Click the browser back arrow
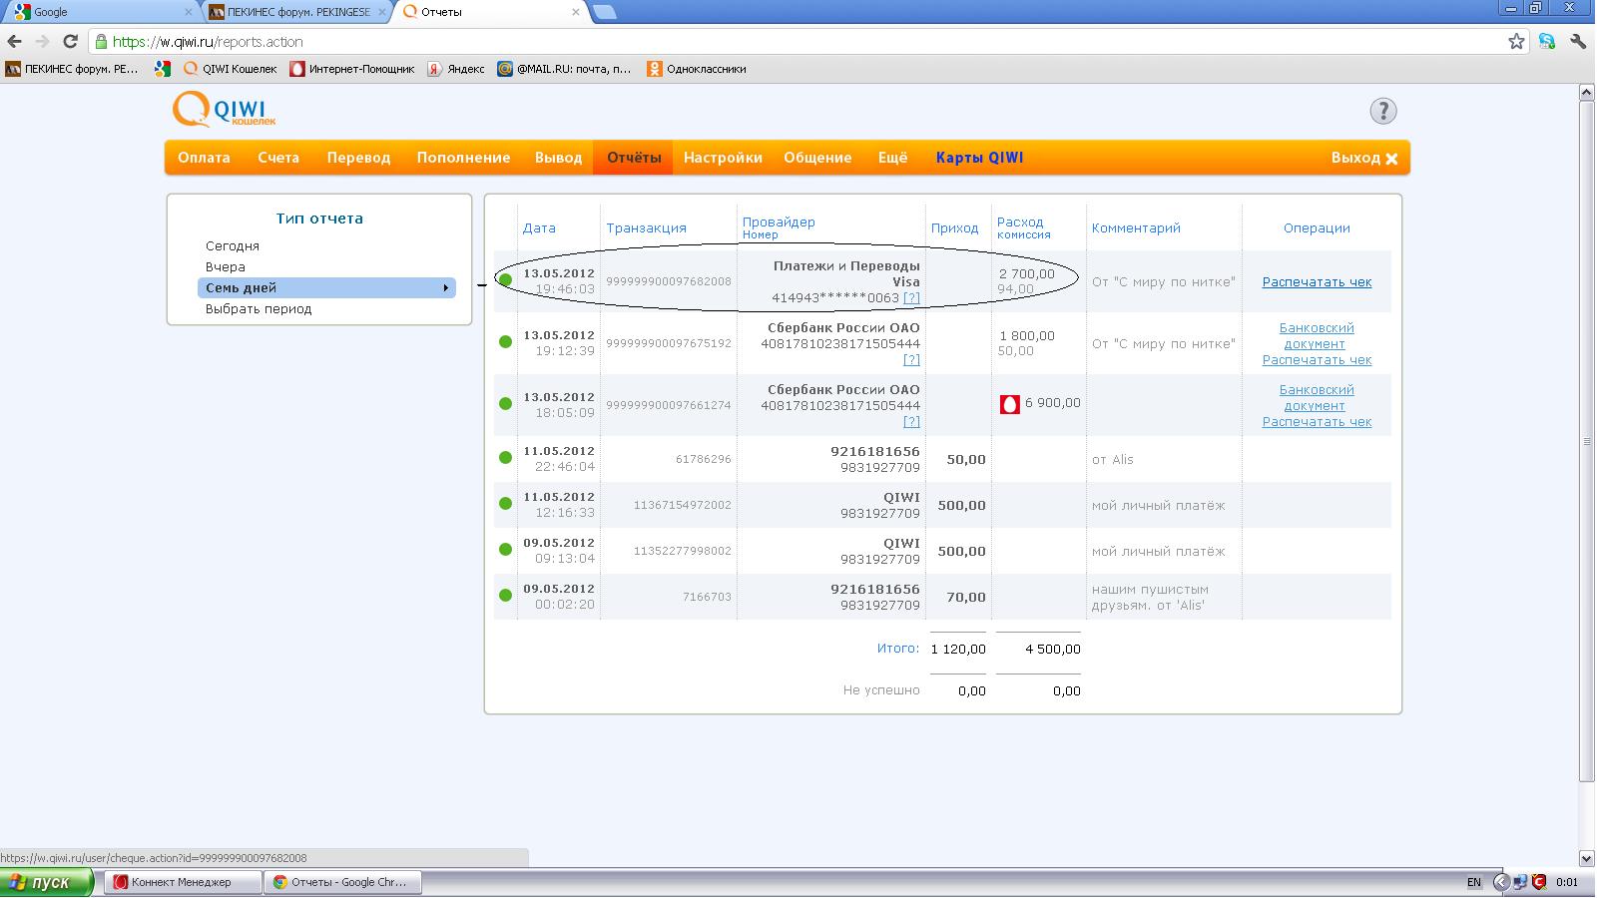Image resolution: width=1597 pixels, height=898 pixels. coord(14,42)
